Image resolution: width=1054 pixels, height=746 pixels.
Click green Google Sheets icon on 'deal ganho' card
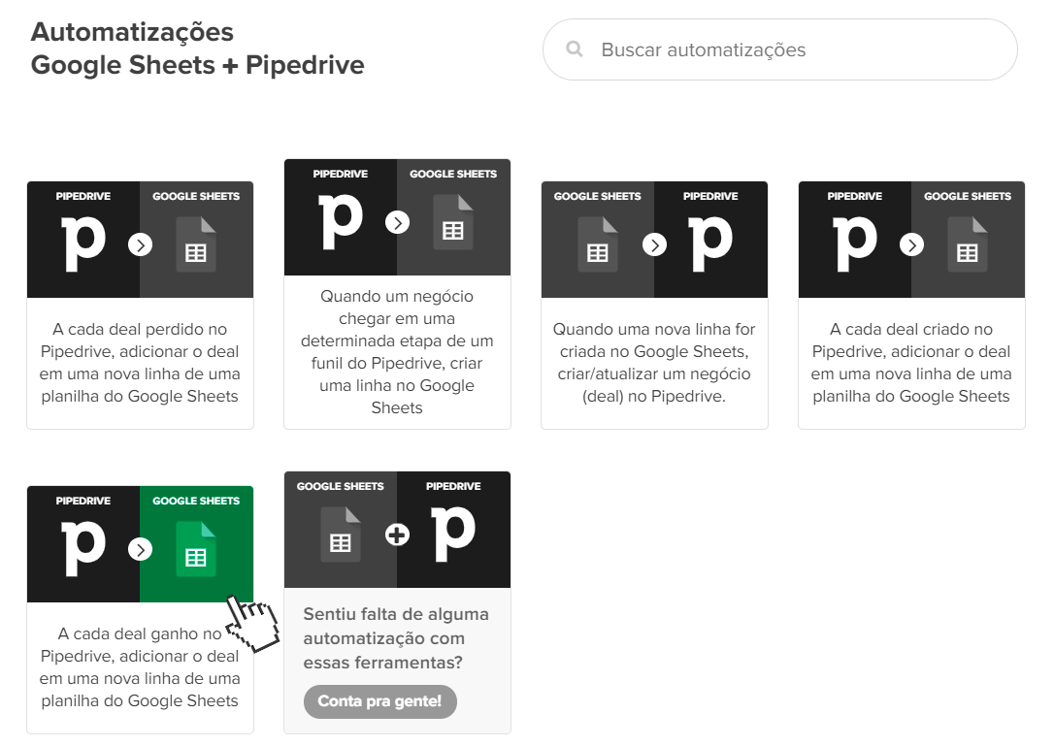click(x=196, y=549)
